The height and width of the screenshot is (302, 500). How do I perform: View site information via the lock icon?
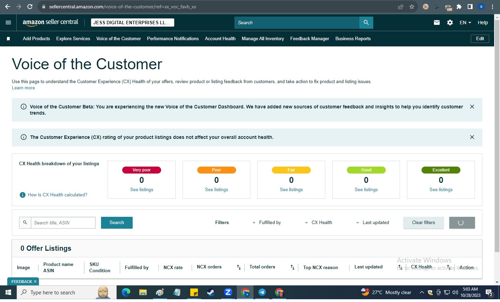click(44, 7)
